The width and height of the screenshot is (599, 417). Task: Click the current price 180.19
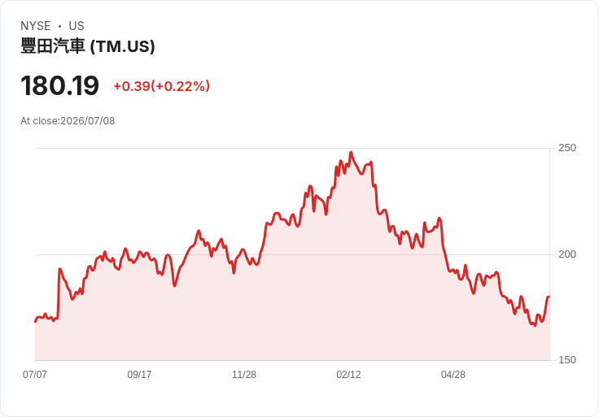pos(59,85)
